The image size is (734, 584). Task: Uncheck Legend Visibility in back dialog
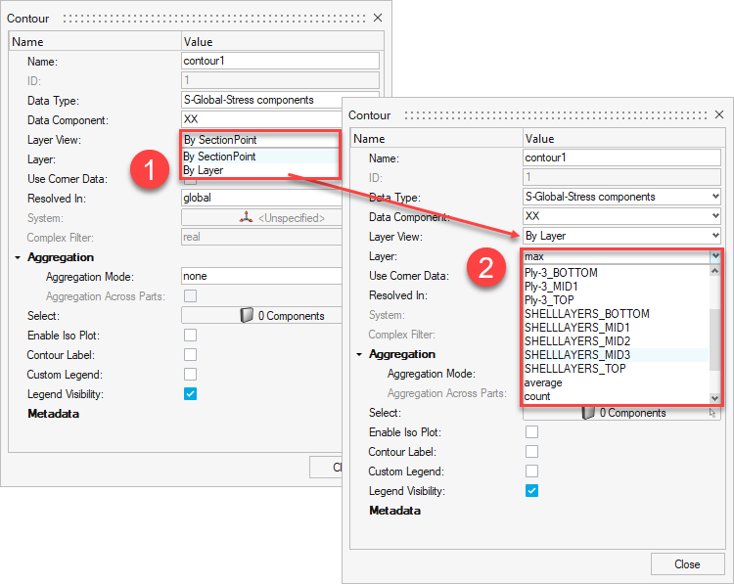[190, 394]
